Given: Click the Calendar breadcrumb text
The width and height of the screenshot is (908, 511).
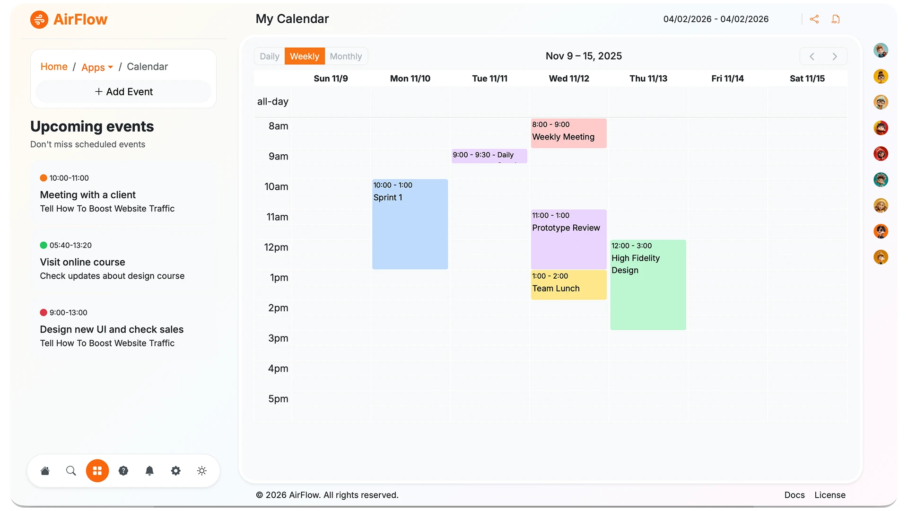Looking at the screenshot, I should pos(147,67).
